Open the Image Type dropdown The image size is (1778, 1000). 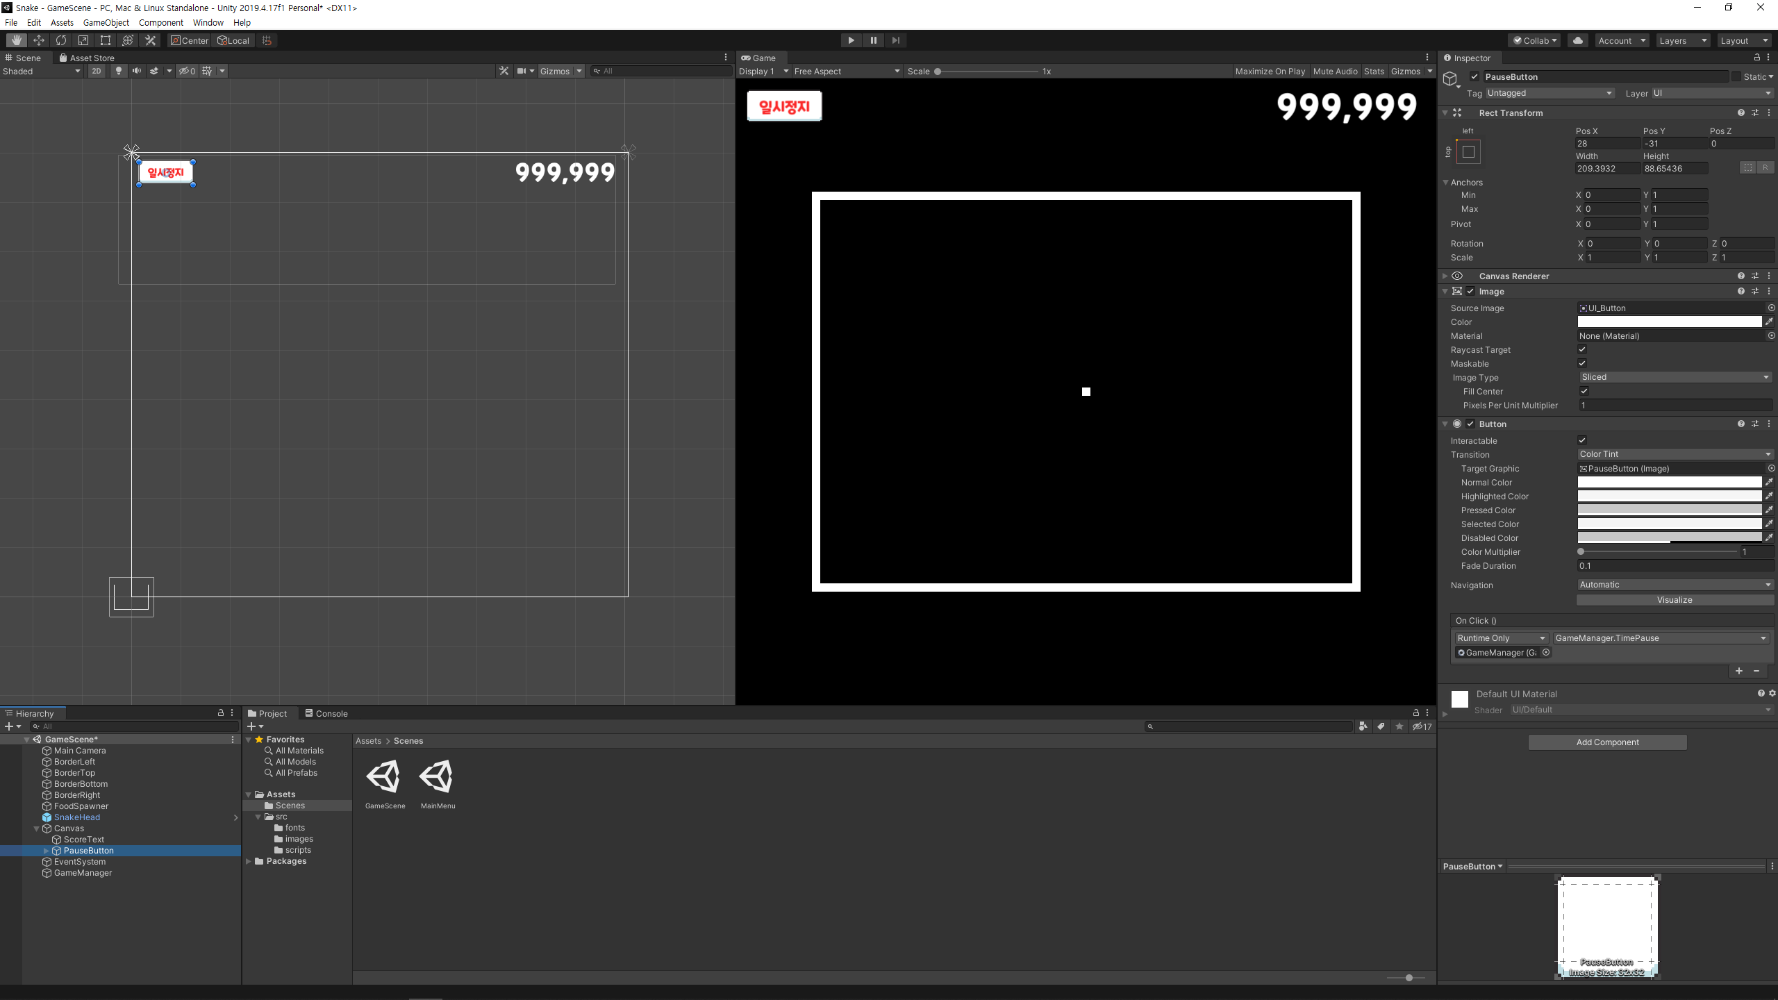point(1675,377)
